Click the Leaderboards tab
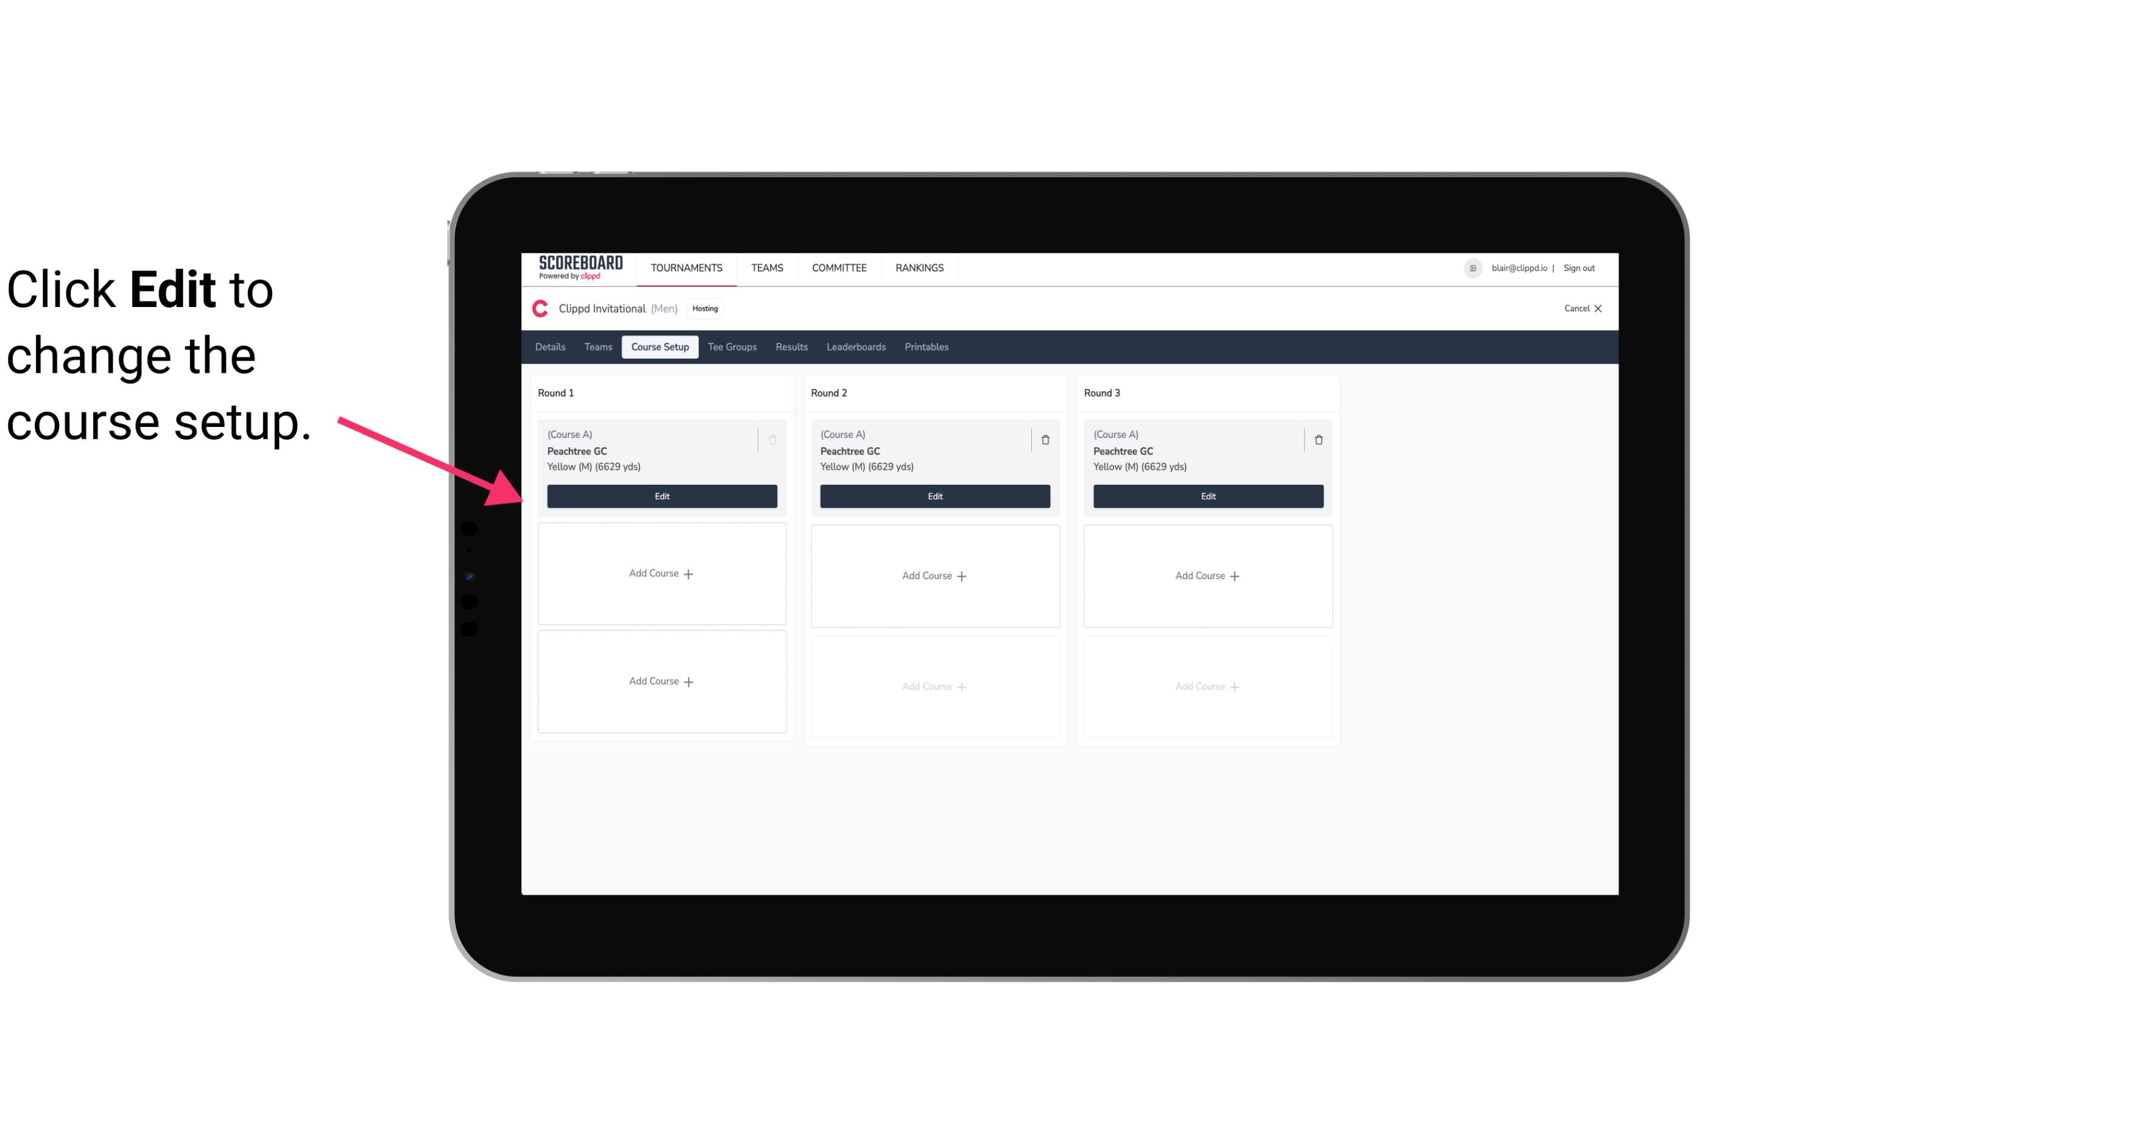 [857, 346]
